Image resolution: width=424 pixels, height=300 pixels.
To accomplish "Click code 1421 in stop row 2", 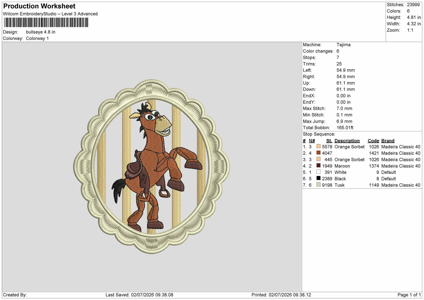I will click(374, 153).
